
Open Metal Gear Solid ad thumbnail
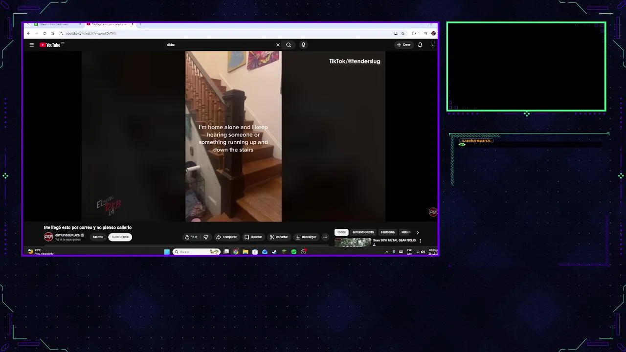[353, 242]
